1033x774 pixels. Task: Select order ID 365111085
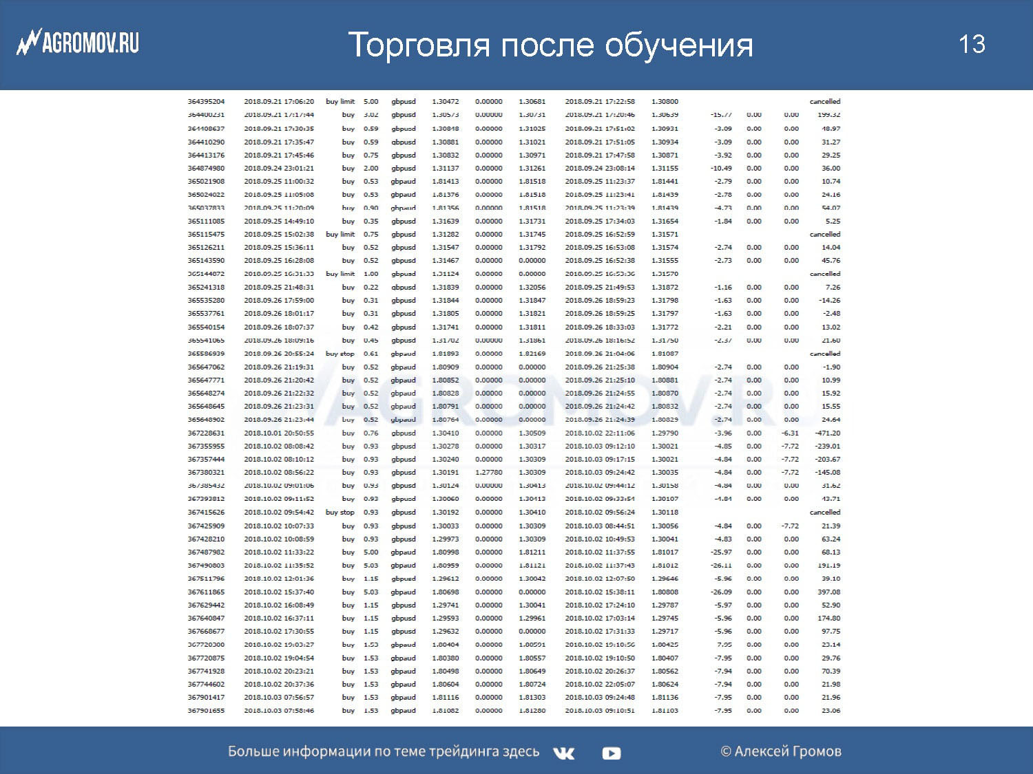click(206, 221)
